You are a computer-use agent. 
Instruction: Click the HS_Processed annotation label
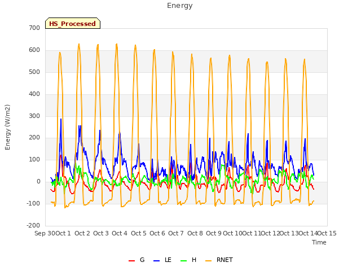click(73, 23)
